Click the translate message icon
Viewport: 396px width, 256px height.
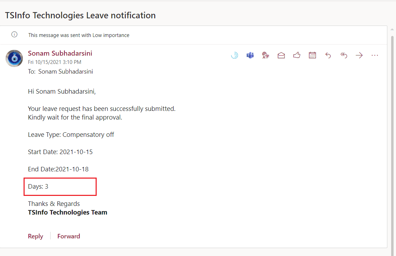[265, 55]
